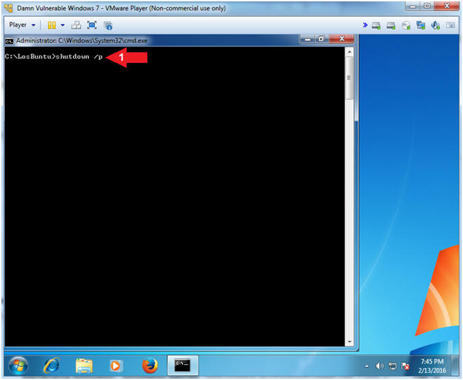The image size is (463, 380).
Task: Enter full screen mode in VMware toolbar
Action: [92, 25]
